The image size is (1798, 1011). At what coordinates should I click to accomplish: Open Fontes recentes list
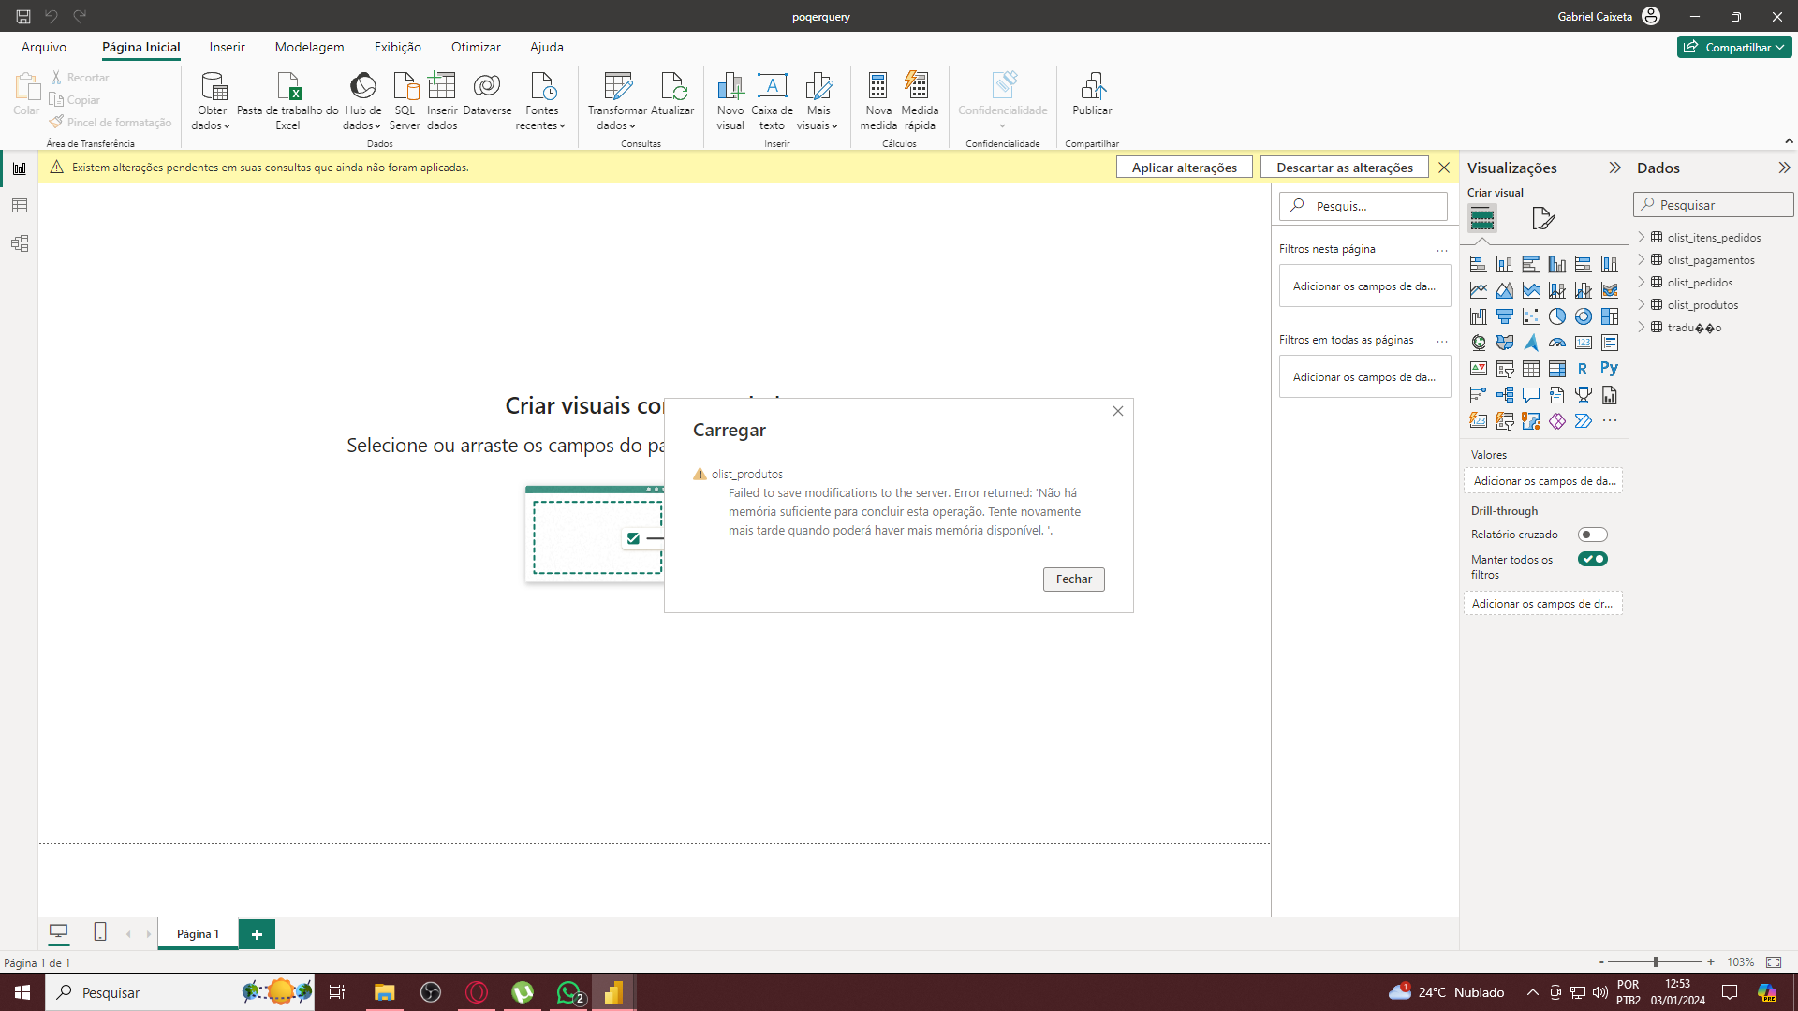coord(541,100)
